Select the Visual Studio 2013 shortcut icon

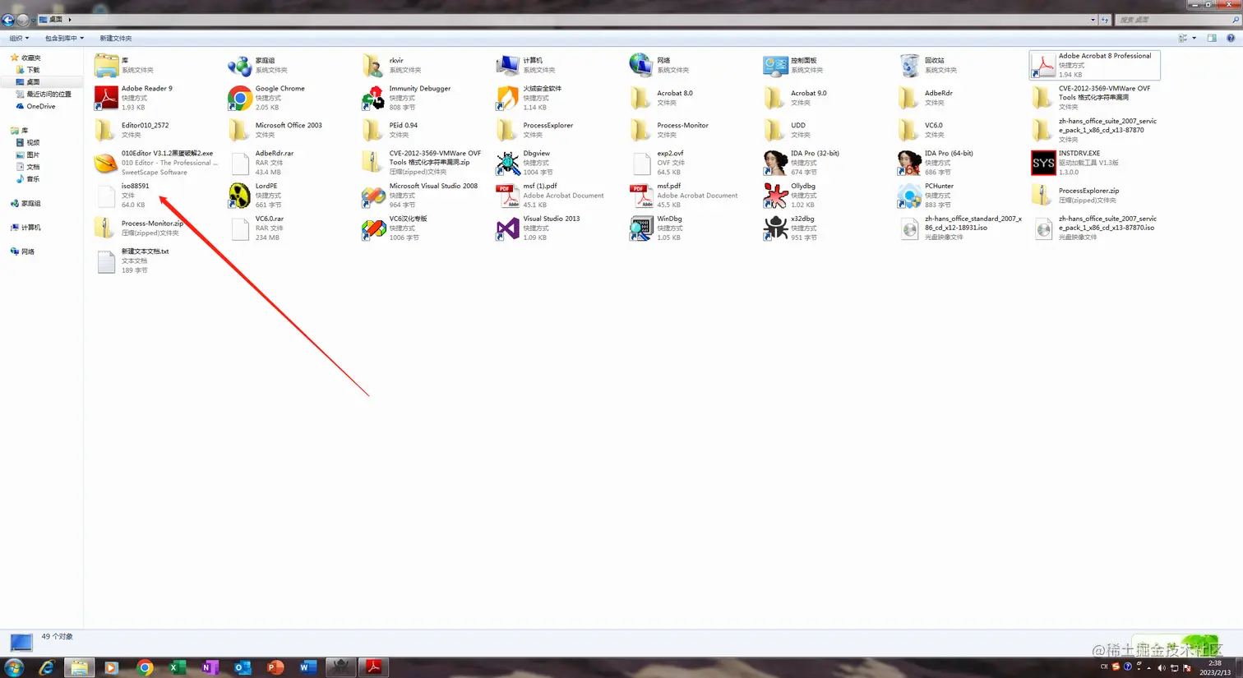tap(508, 228)
